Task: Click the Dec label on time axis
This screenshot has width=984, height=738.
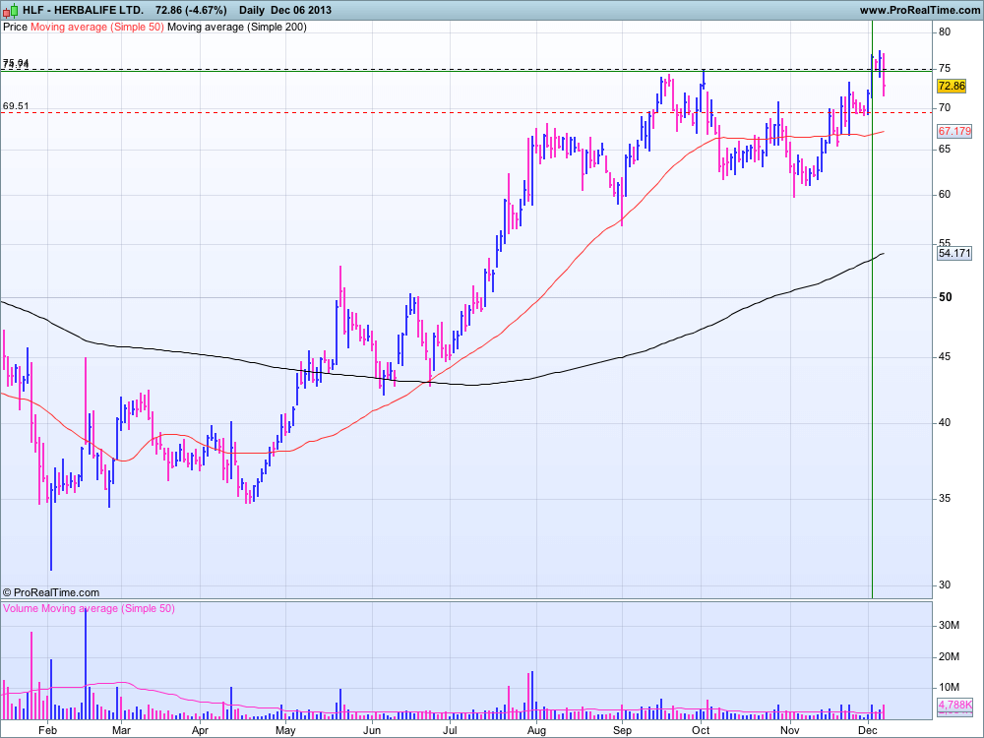Action: 867,730
